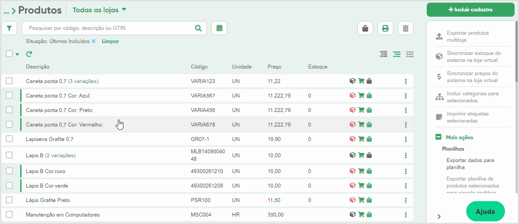Refresh the product list
The width and height of the screenshot is (519, 224).
[29, 54]
